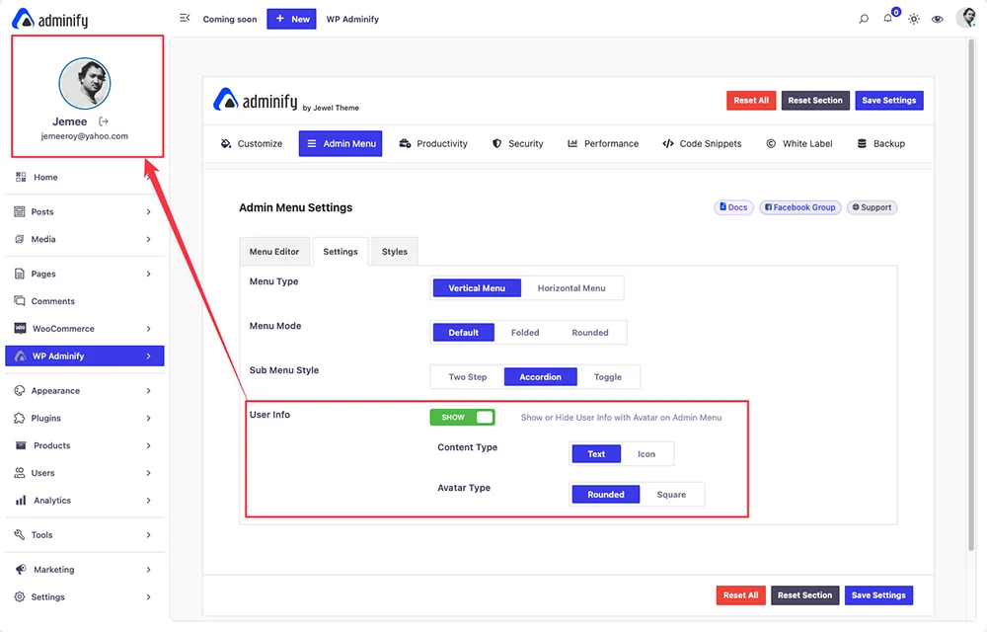Image resolution: width=987 pixels, height=632 pixels.
Task: Click the Users sidebar icon
Action: point(20,473)
